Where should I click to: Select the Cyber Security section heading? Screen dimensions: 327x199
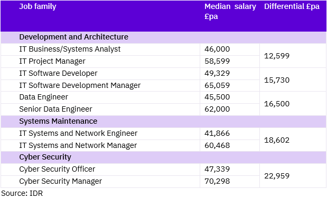point(45,157)
